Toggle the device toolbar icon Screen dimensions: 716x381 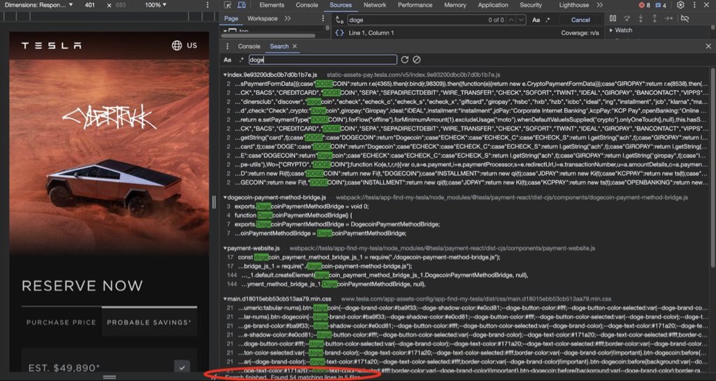(241, 5)
